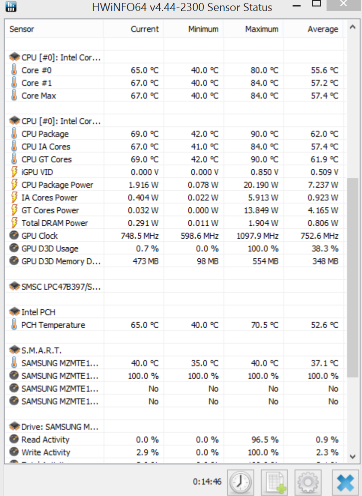The image size is (362, 496).
Task: Click the scrollbar down arrow
Action: (353, 457)
